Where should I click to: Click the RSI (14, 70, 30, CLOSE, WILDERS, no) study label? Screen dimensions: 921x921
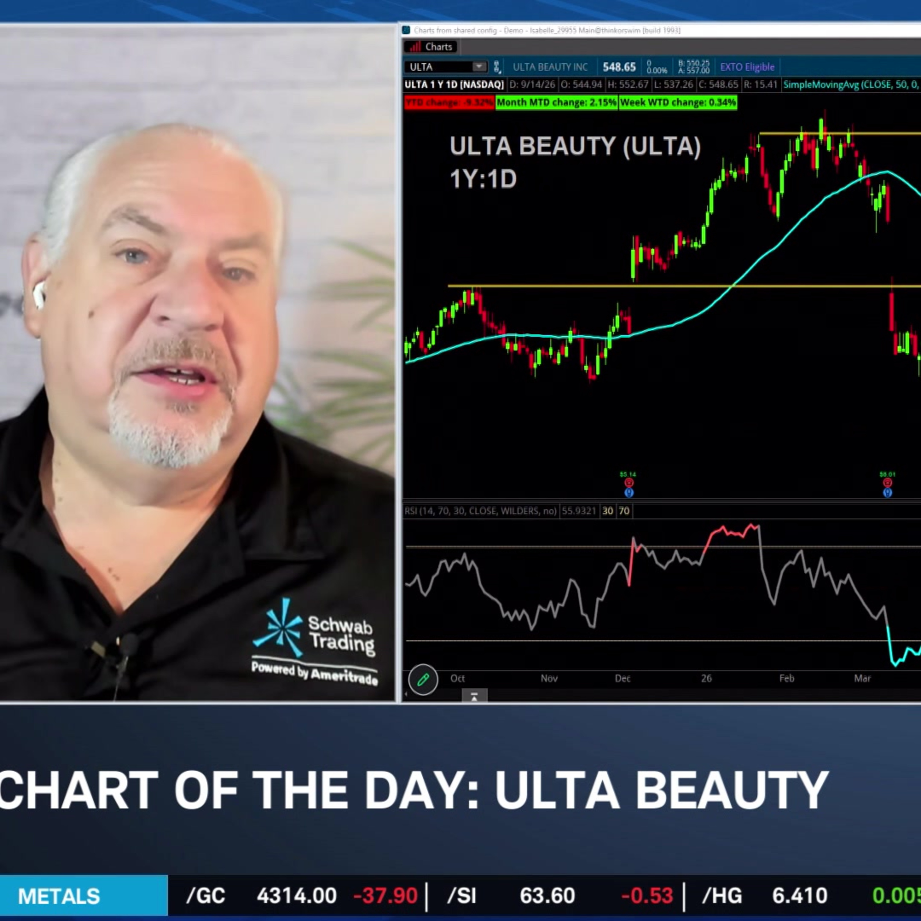(x=480, y=511)
